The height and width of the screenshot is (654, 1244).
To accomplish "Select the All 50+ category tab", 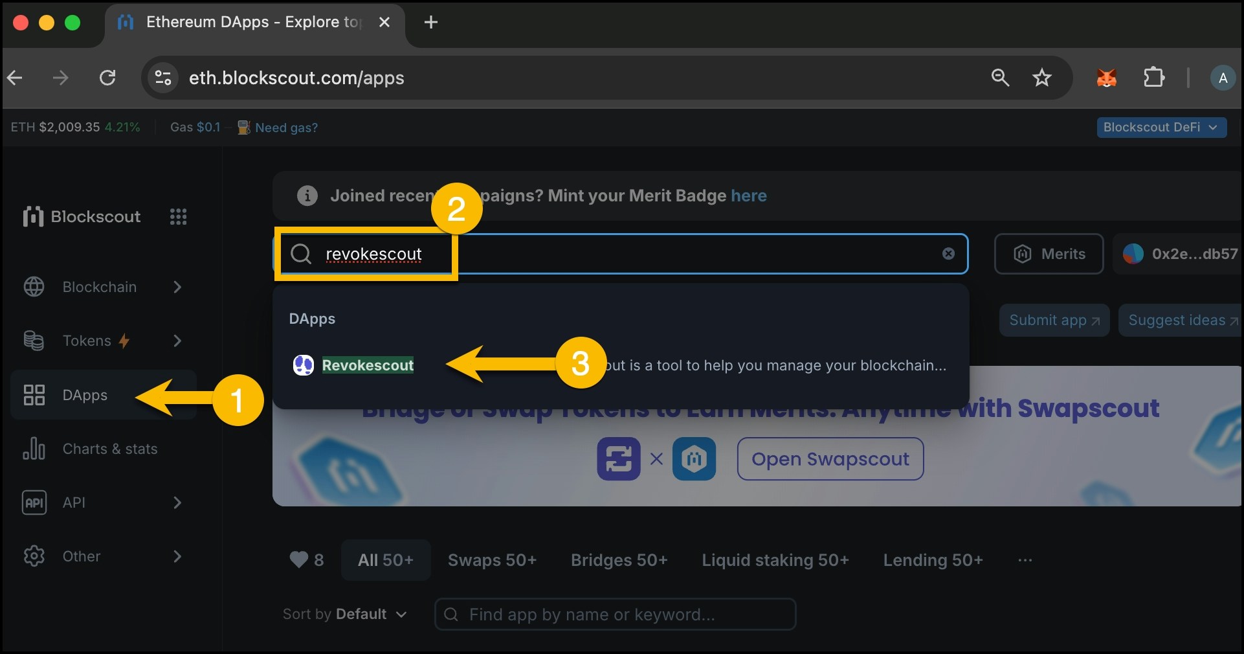I will [x=386, y=560].
